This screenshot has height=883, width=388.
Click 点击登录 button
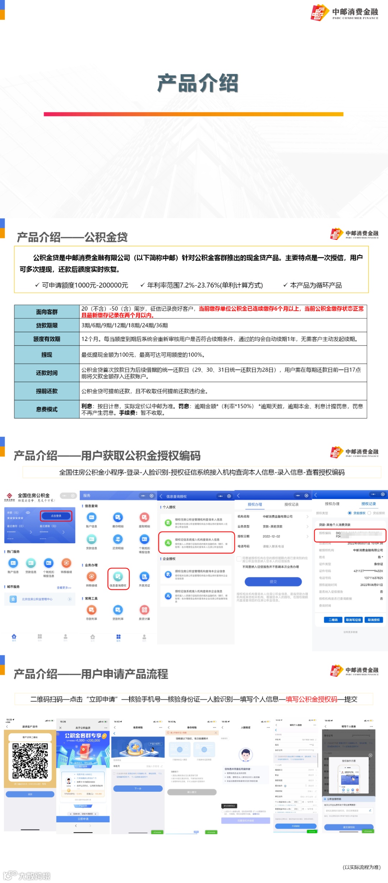coord(56,516)
